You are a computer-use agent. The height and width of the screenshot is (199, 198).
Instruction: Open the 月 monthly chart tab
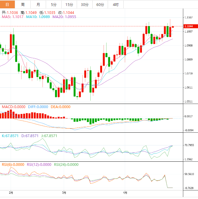(38, 4)
